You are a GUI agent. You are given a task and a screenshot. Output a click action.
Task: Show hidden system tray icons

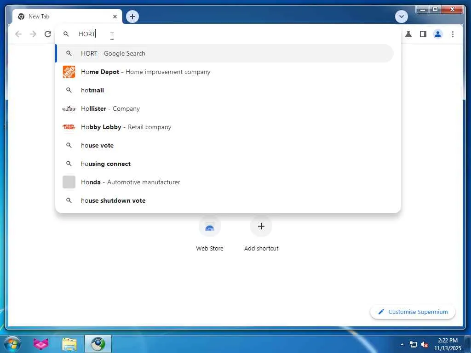[402, 344]
